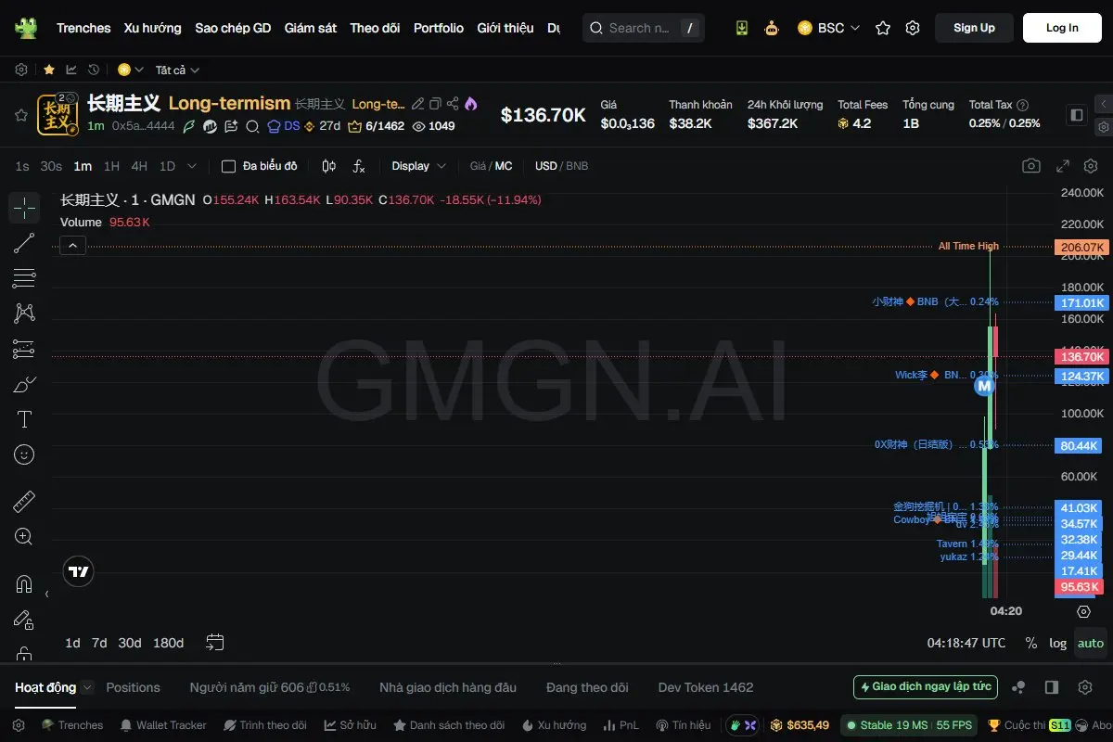The width and height of the screenshot is (1113, 742).
Task: Change the candlestick chart type
Action: coord(328,166)
